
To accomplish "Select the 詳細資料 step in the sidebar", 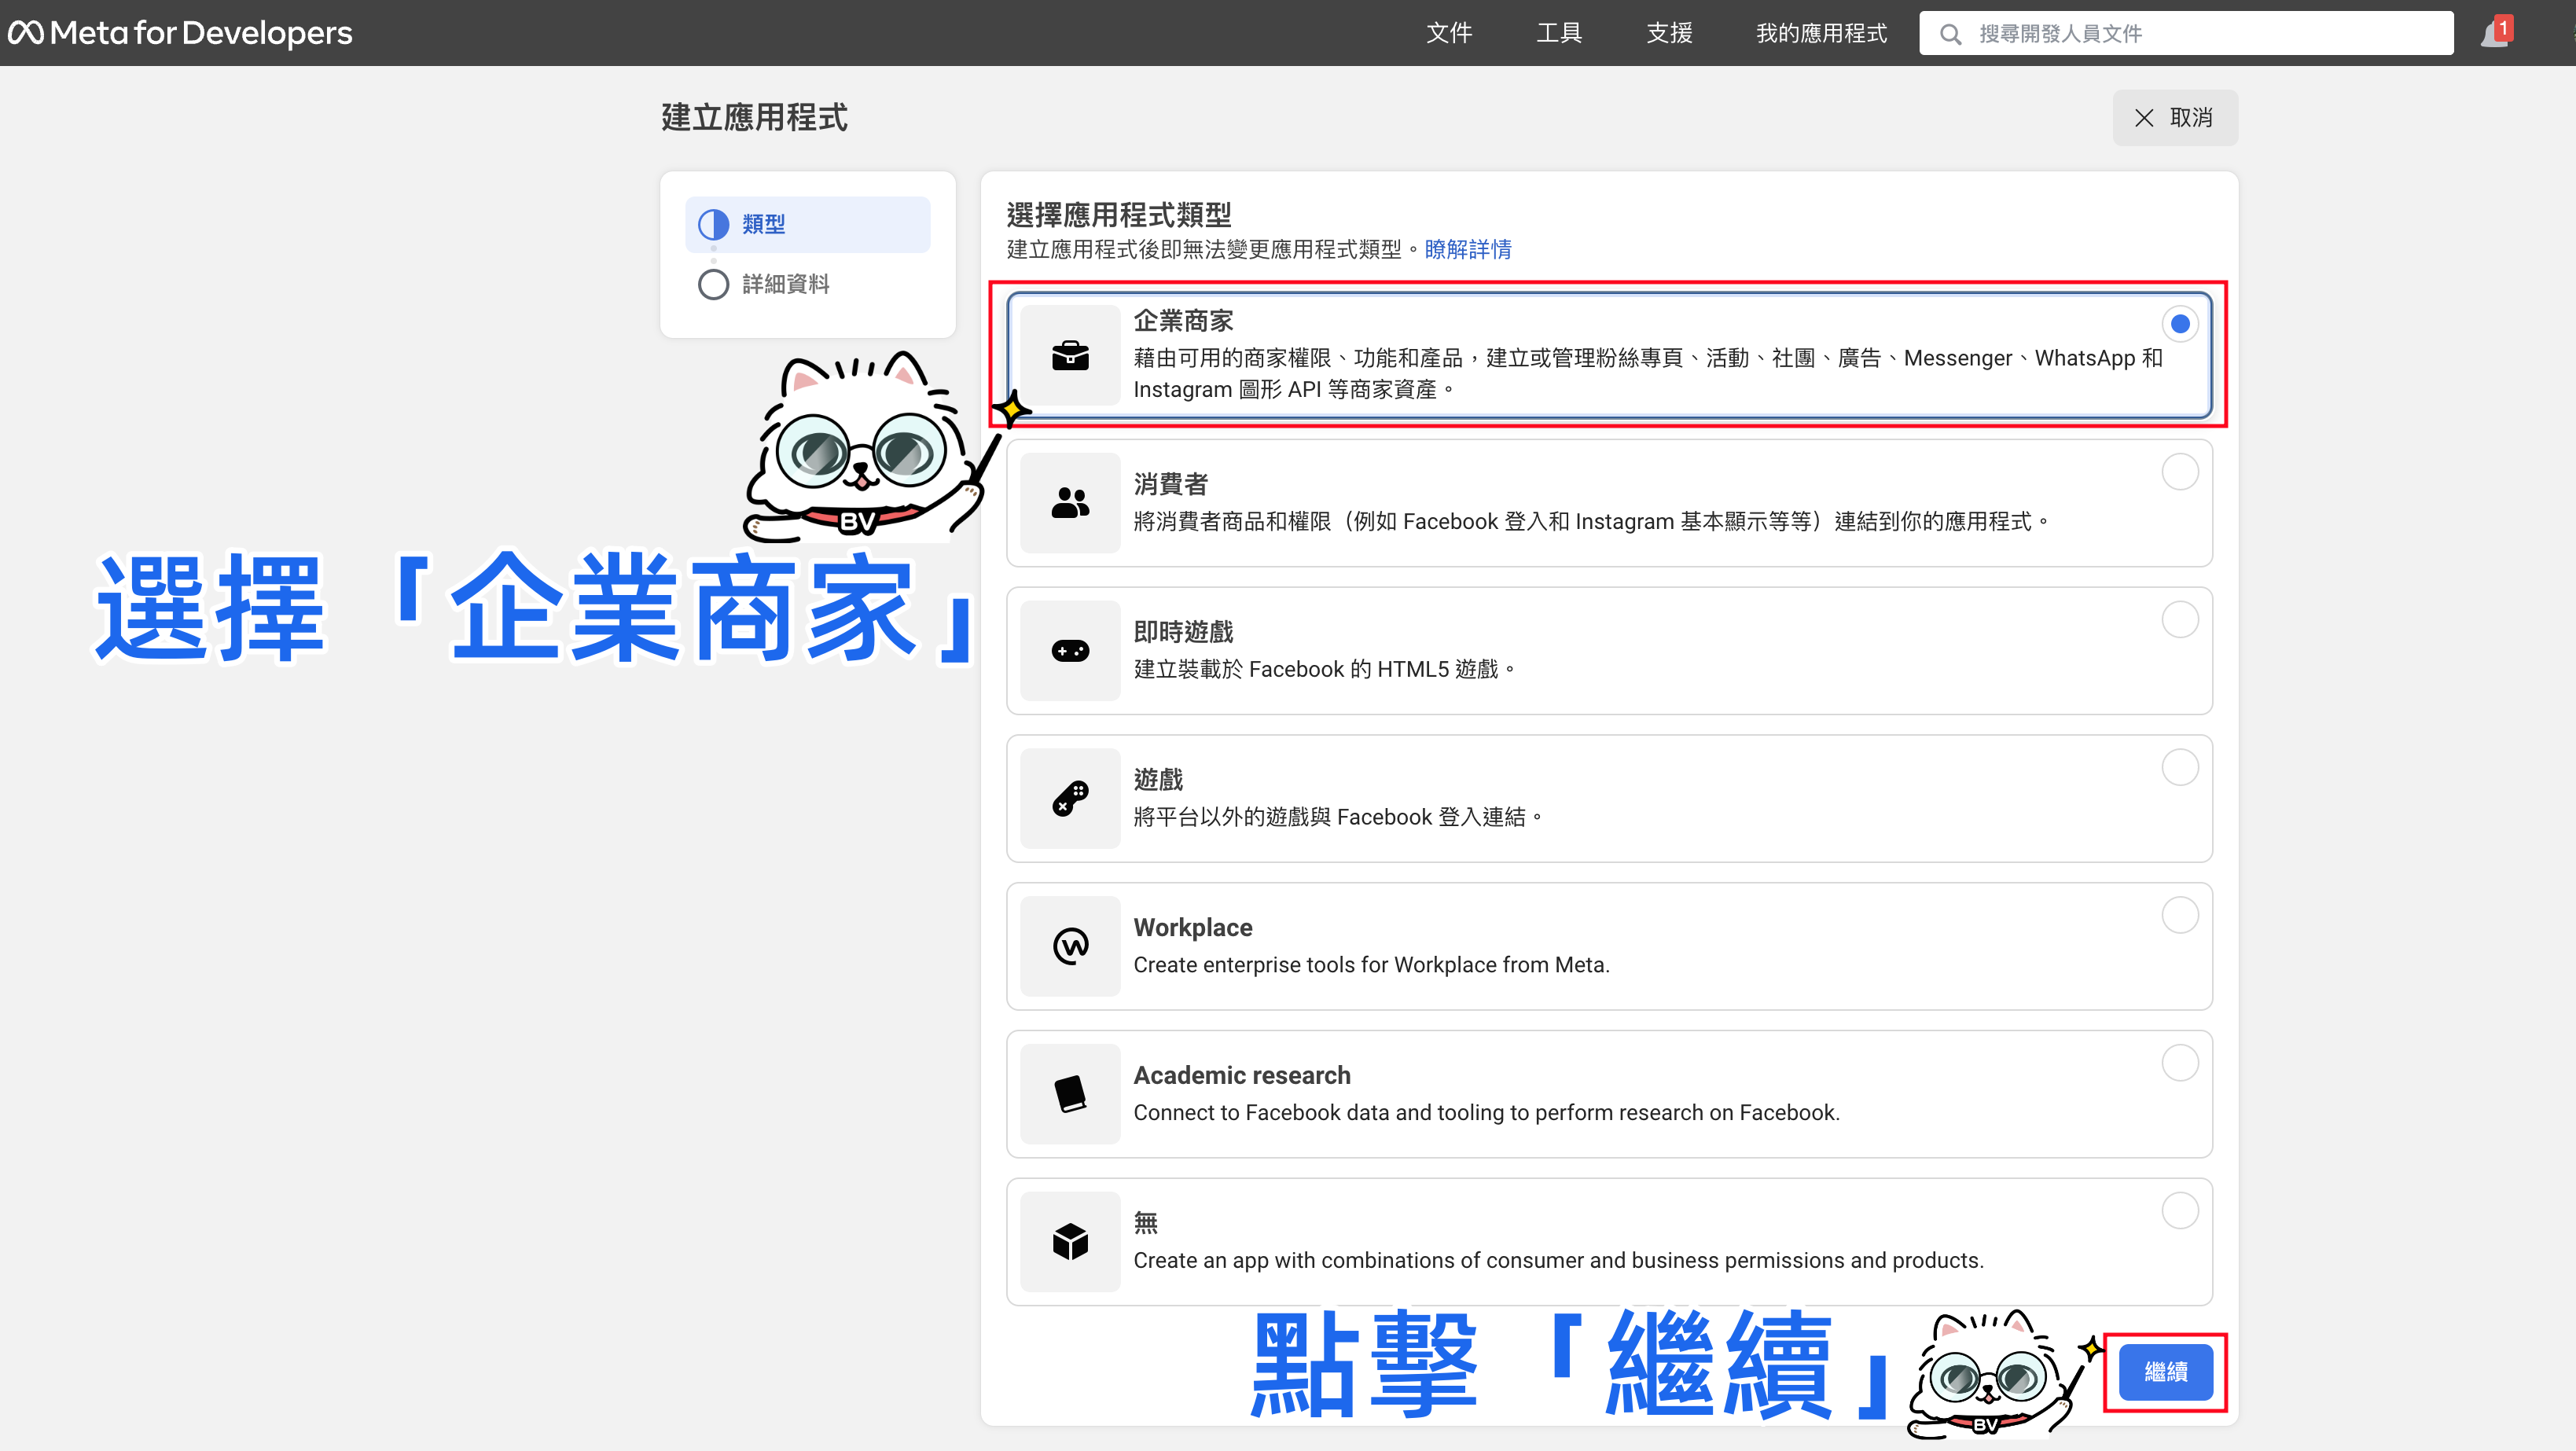I will (807, 284).
